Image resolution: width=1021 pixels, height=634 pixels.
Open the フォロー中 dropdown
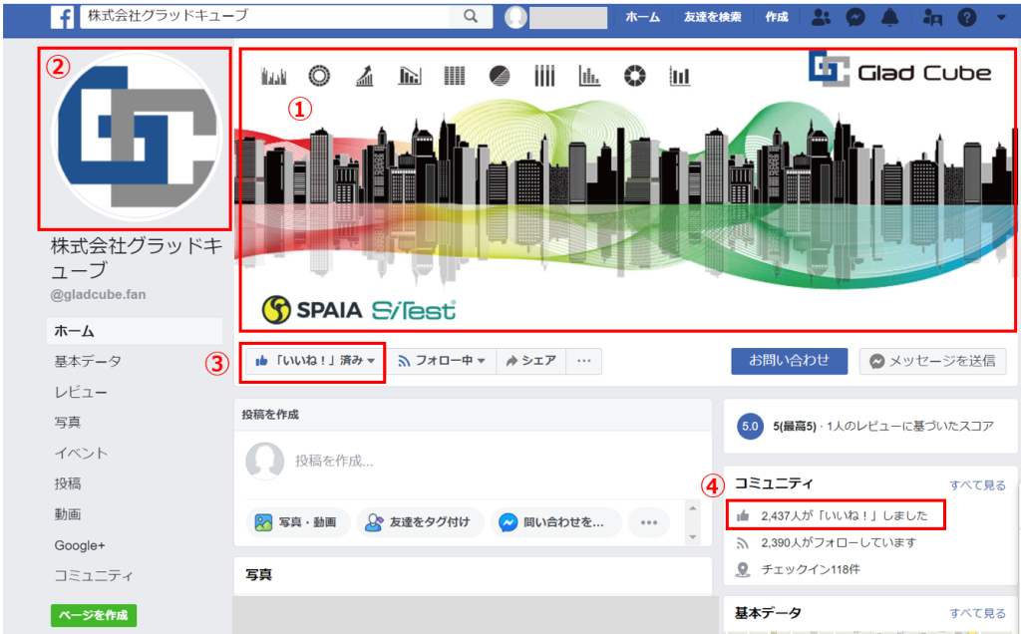click(442, 361)
